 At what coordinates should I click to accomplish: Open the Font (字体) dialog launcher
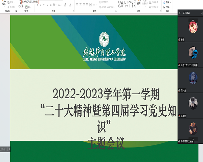click(73, 11)
